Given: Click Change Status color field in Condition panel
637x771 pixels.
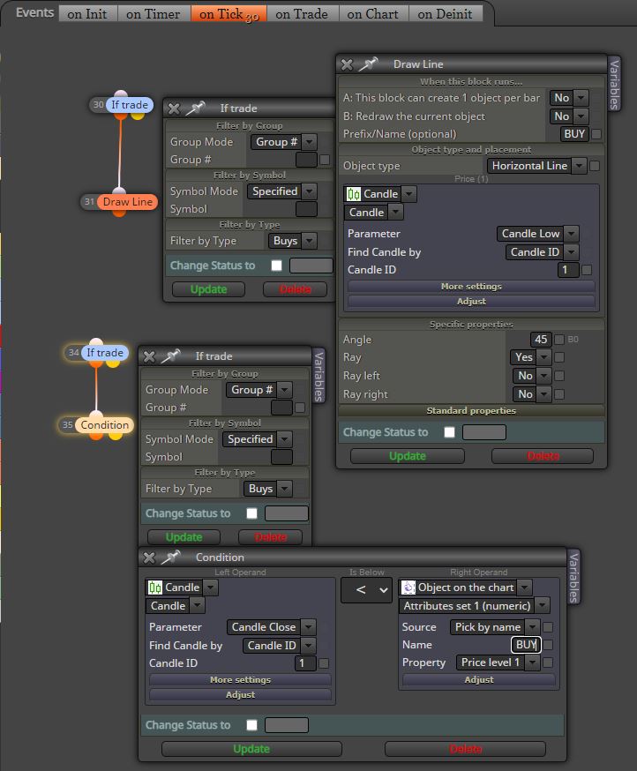Looking at the screenshot, I should [287, 725].
